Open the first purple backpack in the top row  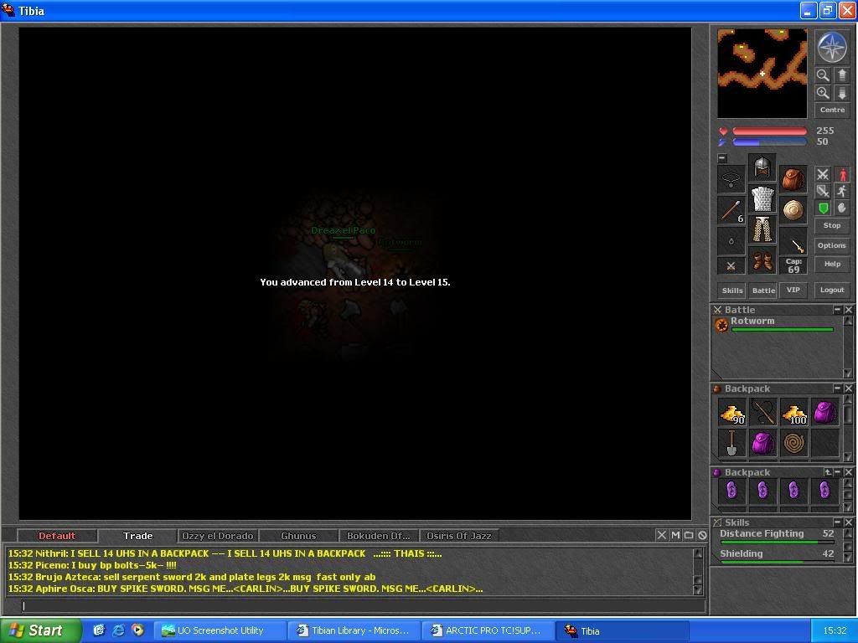(825, 412)
